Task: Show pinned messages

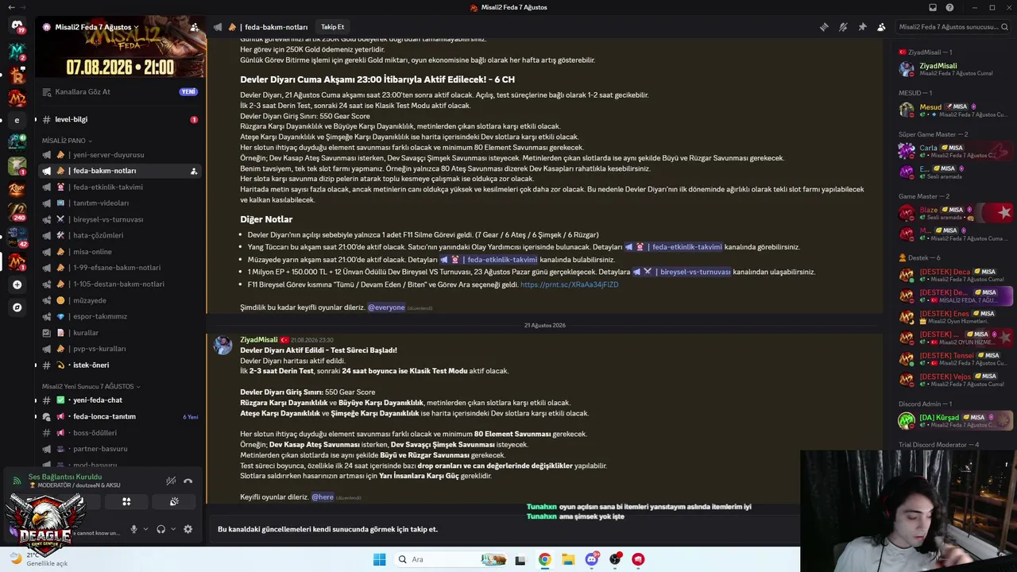Action: (862, 27)
